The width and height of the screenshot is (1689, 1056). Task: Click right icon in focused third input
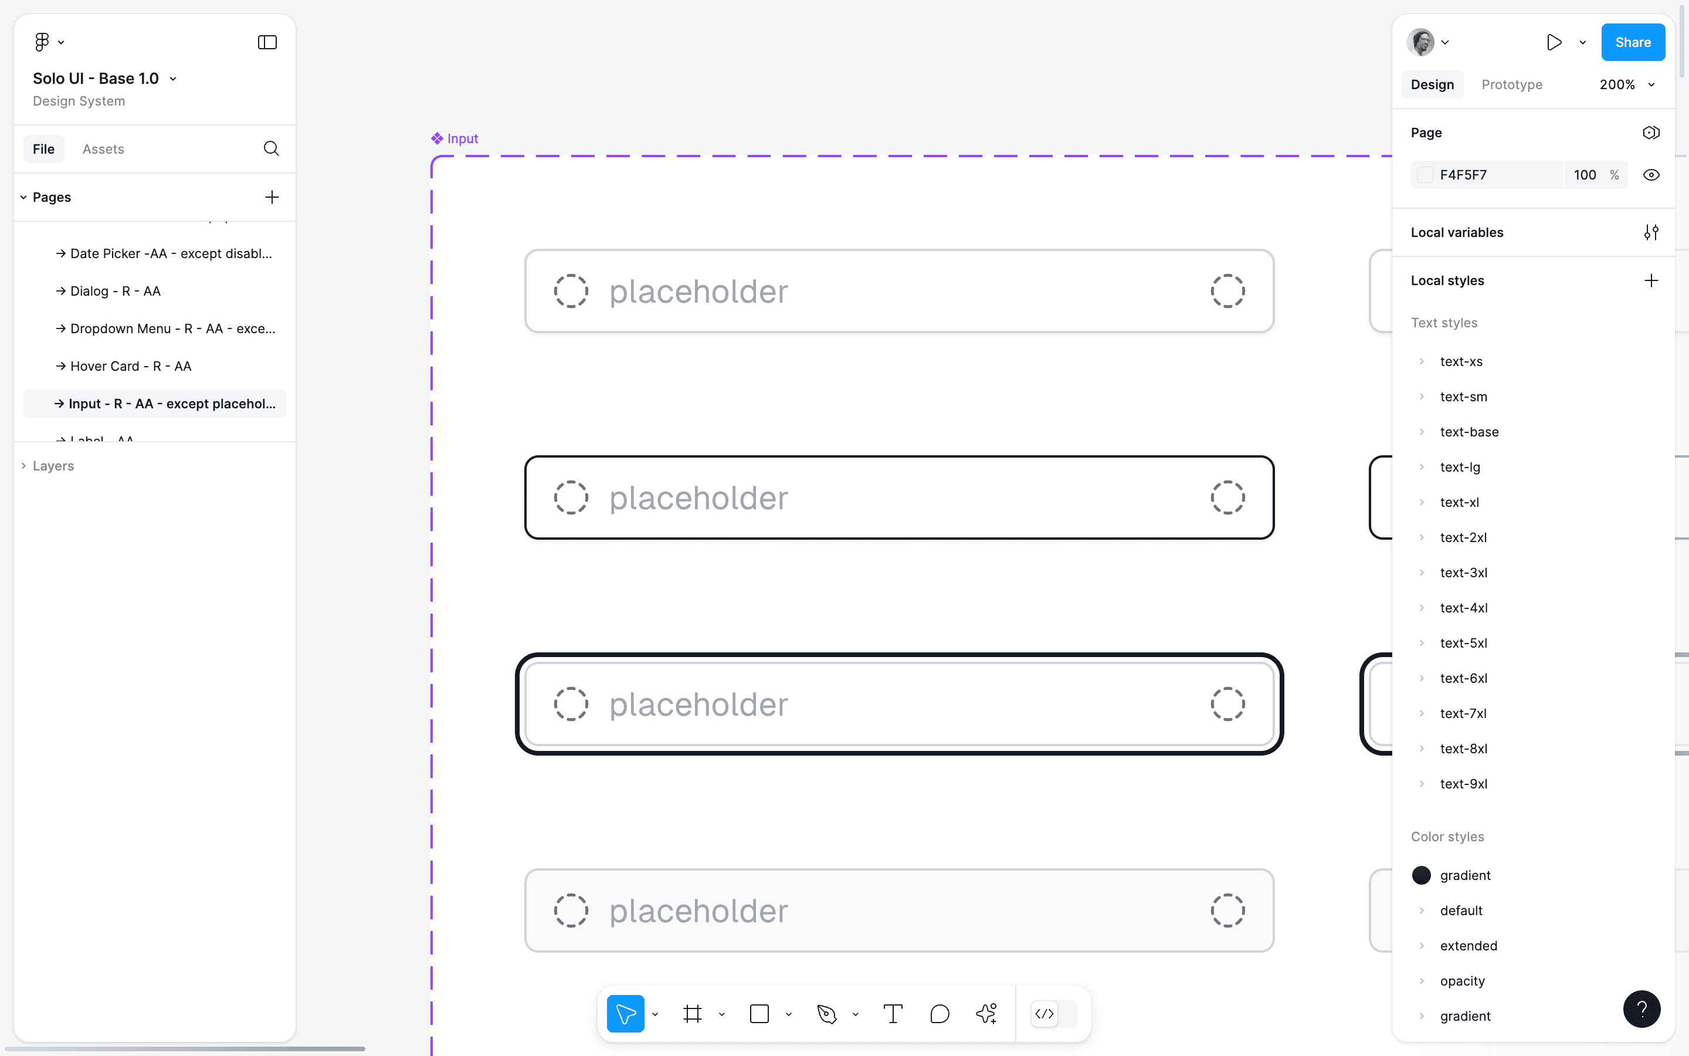tap(1227, 704)
